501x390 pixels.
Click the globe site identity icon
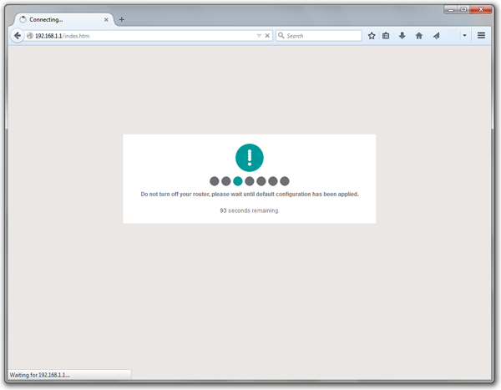click(30, 36)
